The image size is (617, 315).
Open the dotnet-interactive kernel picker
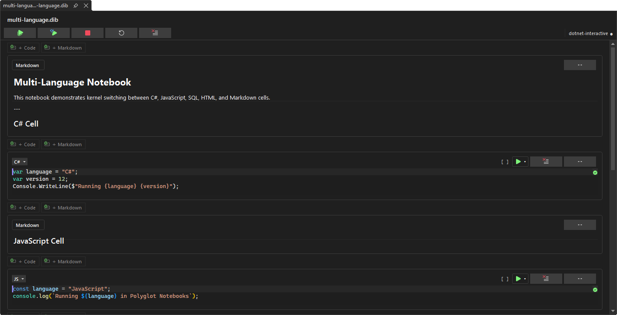coord(588,33)
